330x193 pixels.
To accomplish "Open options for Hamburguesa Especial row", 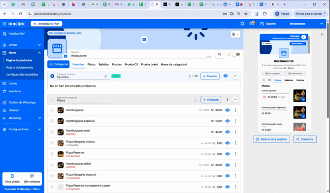I will [x=235, y=121].
